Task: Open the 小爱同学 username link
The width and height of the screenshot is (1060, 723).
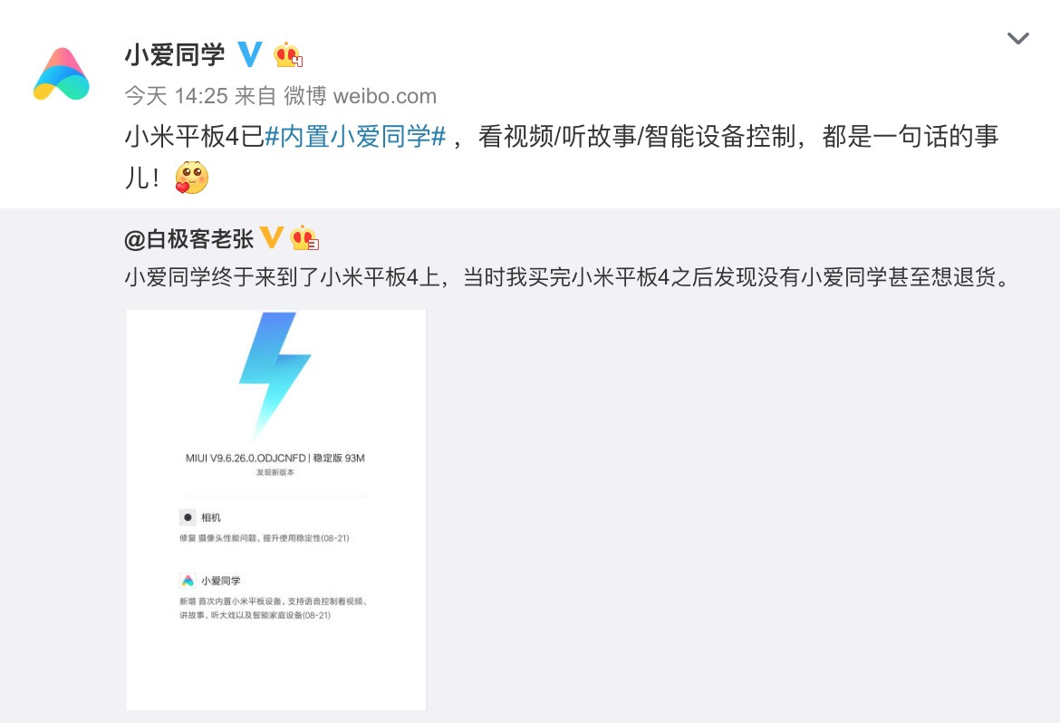Action: click(175, 54)
